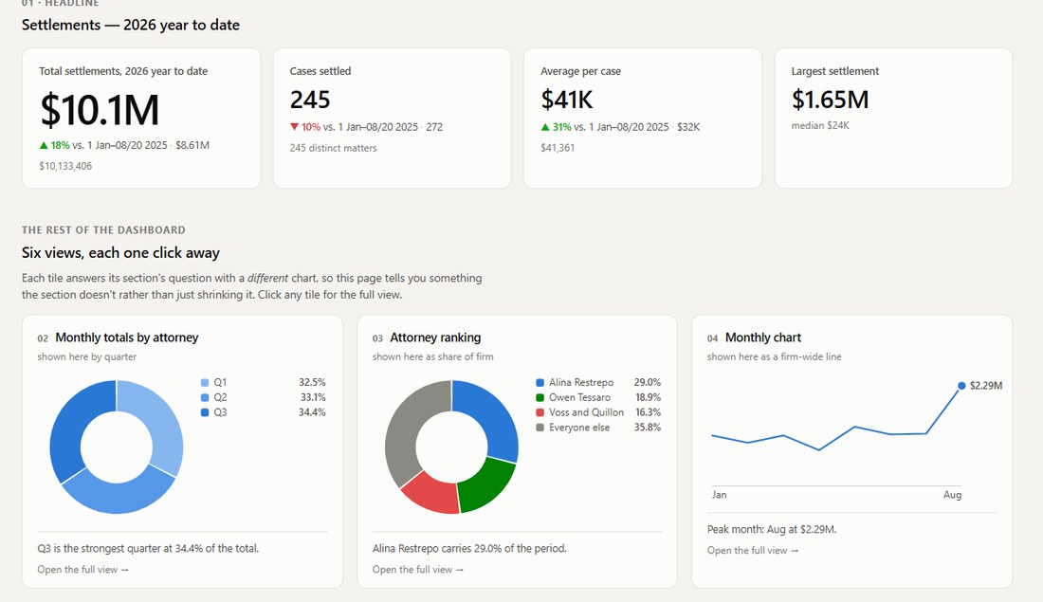This screenshot has height=602, width=1043.
Task: Click the Attorney ranking tile title
Action: coord(435,337)
